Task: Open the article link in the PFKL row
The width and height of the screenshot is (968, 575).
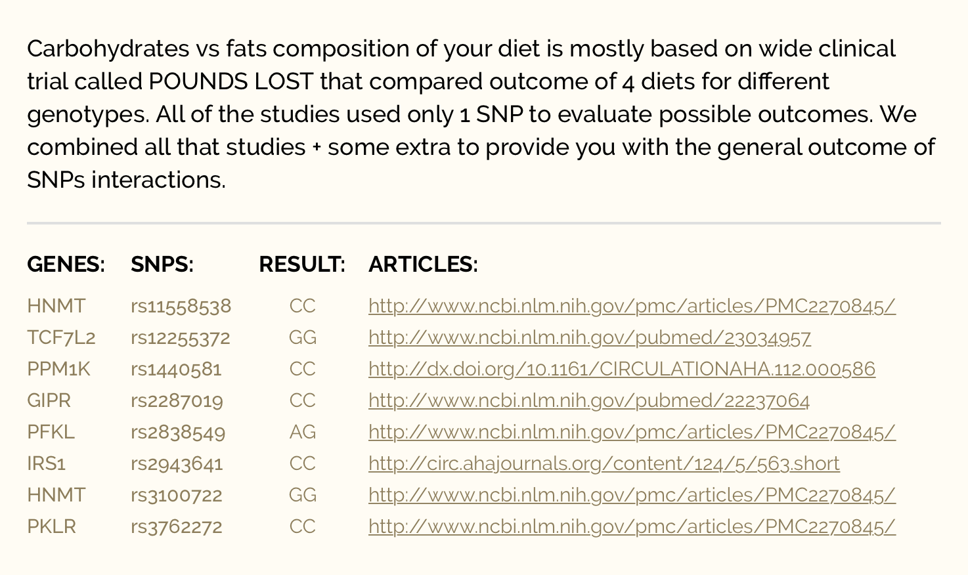Action: pos(632,432)
